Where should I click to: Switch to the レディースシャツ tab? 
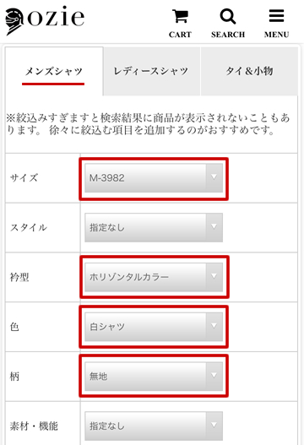tap(151, 71)
